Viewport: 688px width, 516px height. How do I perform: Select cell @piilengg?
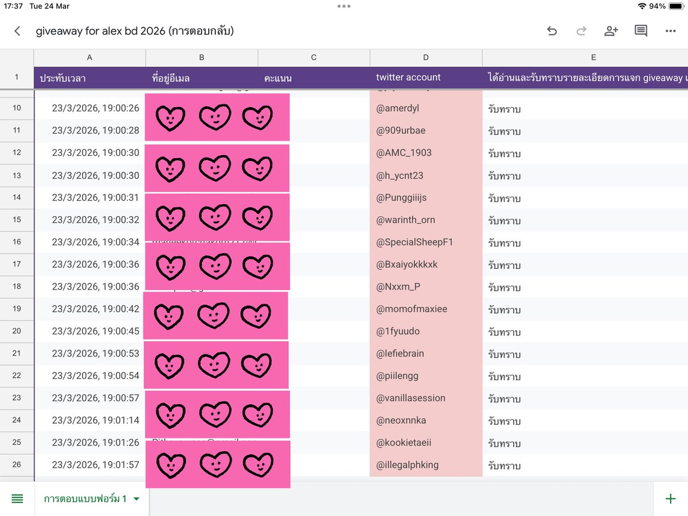[426, 376]
